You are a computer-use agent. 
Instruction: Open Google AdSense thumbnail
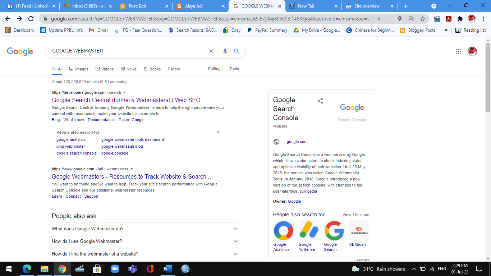point(309,231)
